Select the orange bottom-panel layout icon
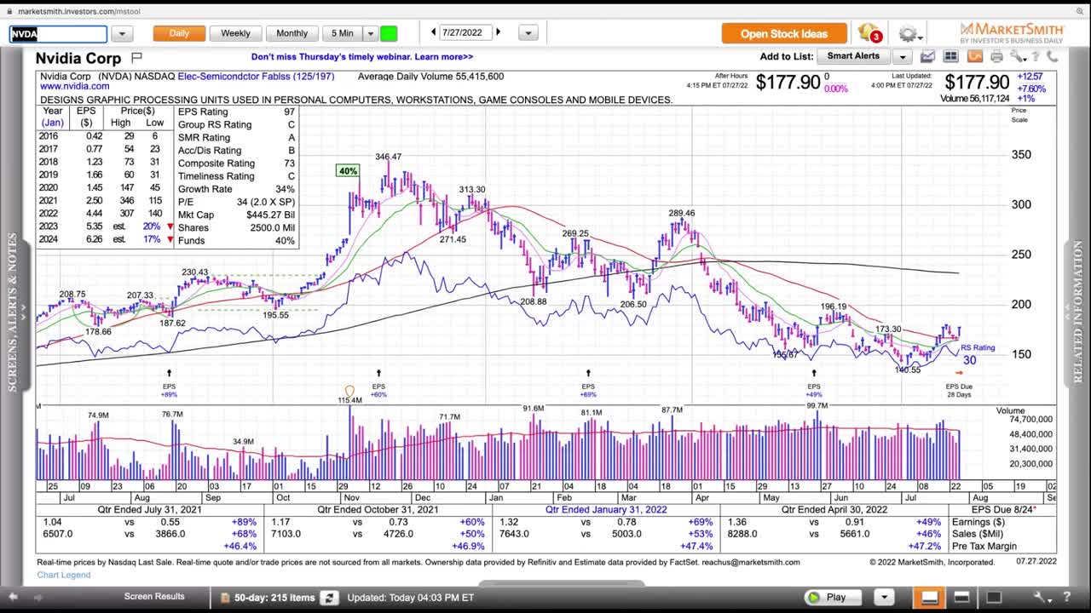 [930, 597]
